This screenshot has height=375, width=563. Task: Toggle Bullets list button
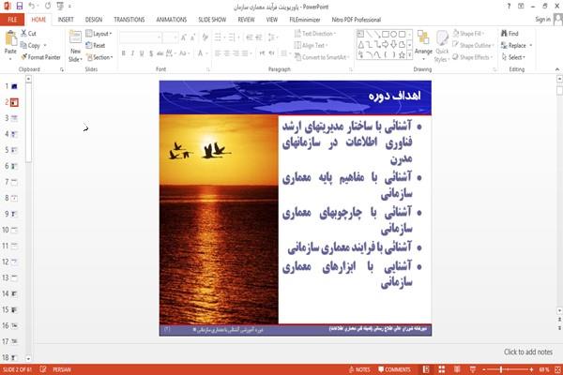coord(219,37)
